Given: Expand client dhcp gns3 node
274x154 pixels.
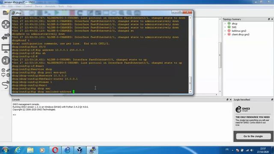Looking at the screenshot, I should tap(225, 34).
